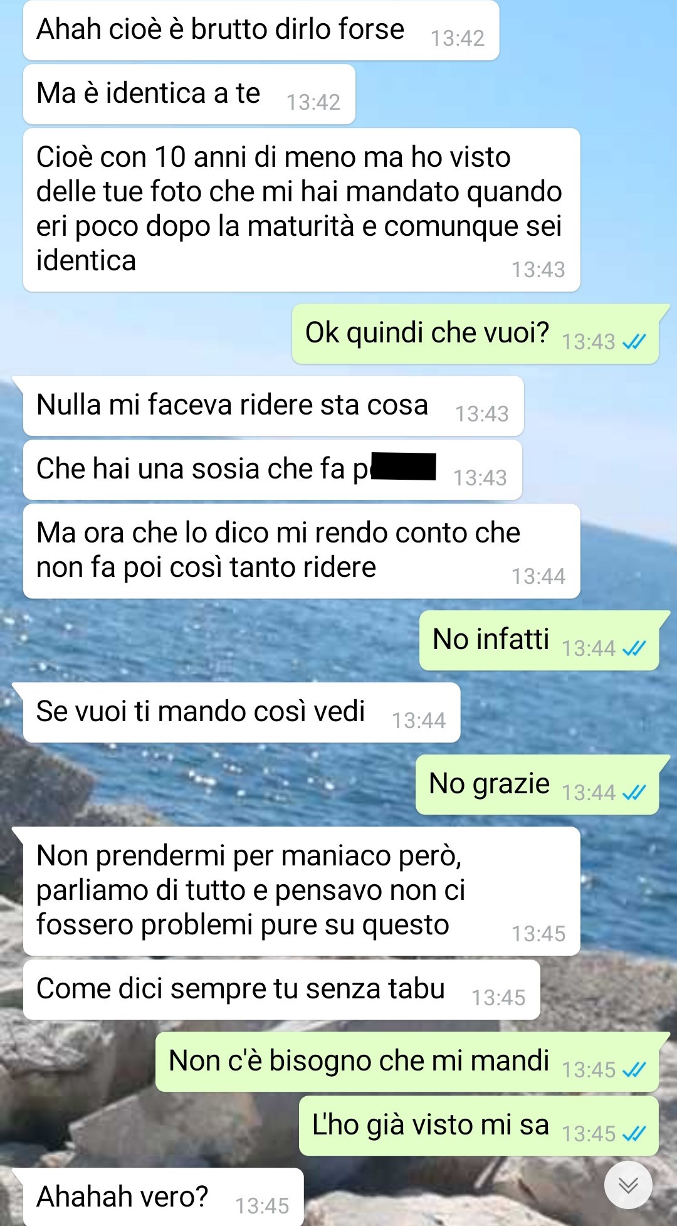The image size is (677, 1226).
Task: Tap read-receipt checkmarks on 'Ok quindi che vuoi?'
Action: tap(634, 342)
